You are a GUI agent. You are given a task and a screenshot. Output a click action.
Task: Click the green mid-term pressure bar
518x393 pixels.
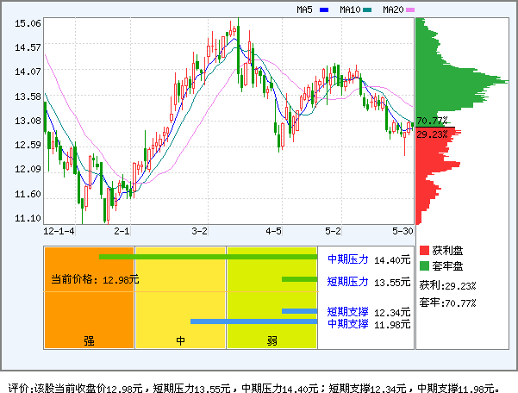(208, 257)
